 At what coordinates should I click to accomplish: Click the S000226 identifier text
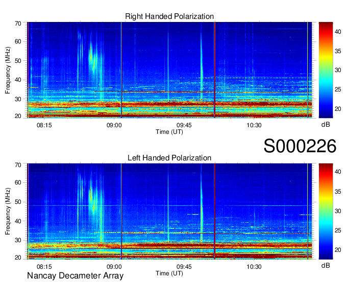(300, 146)
